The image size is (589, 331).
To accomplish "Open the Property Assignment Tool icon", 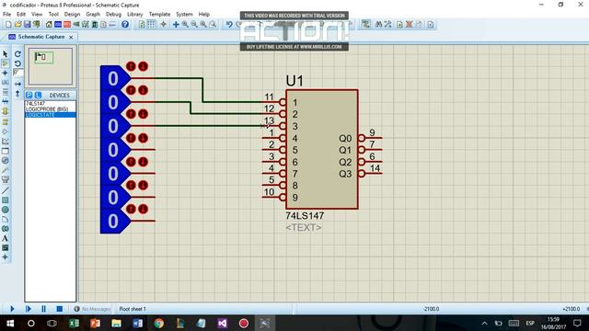I will coord(388,25).
